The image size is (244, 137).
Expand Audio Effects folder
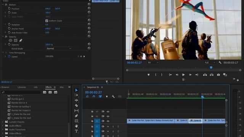pos(3,126)
